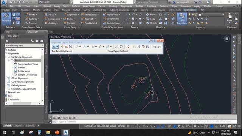Image resolution: width=242 pixels, height=136 pixels.
Task: Click the workspace switching gear icon in status bar
Action: (195, 126)
